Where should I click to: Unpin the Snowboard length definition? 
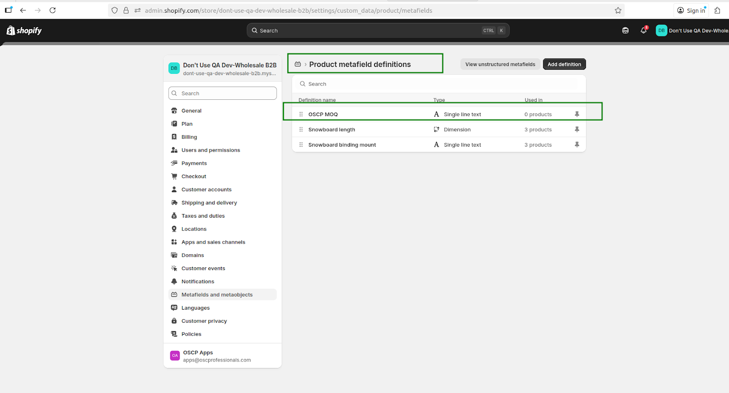[577, 130]
